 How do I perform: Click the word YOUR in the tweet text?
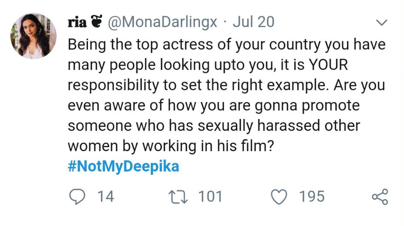tap(329, 65)
